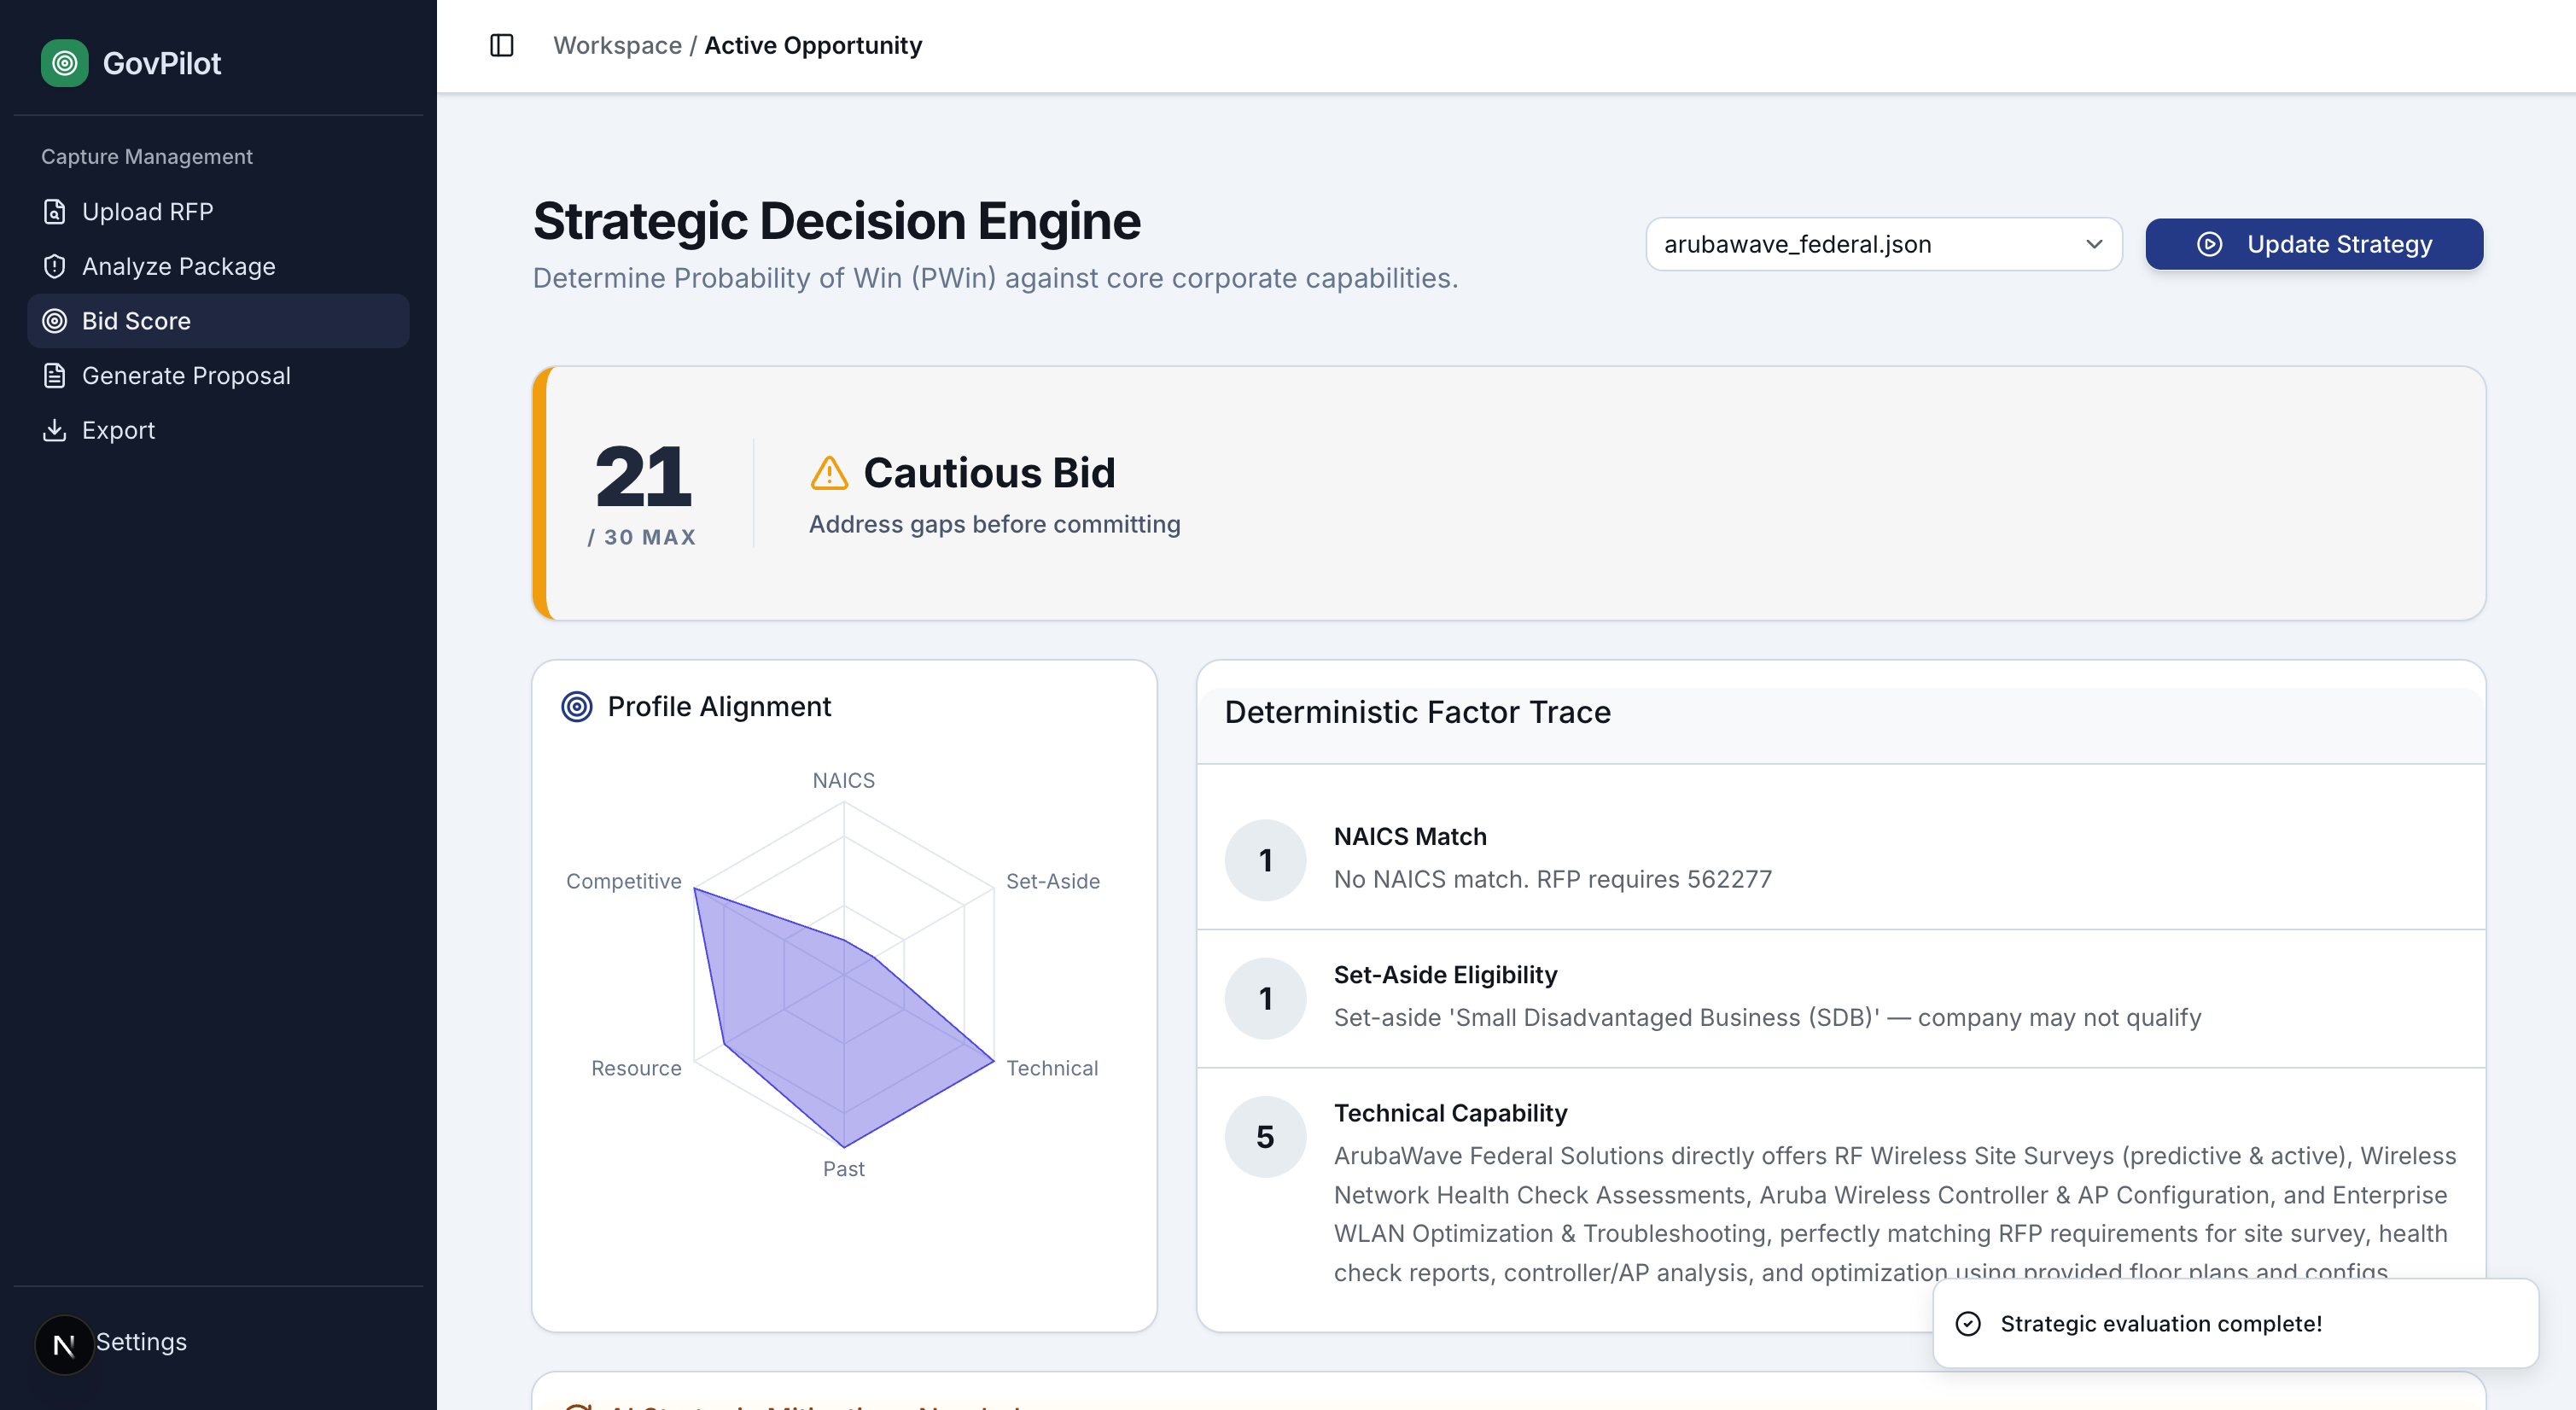The height and width of the screenshot is (1410, 2576).
Task: Click the Profile Alignment target icon
Action: 577,707
